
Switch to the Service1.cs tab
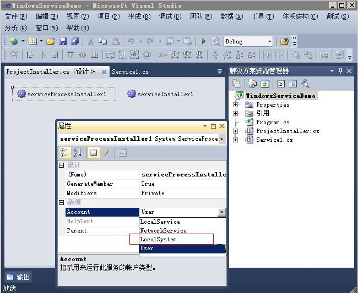click(130, 72)
